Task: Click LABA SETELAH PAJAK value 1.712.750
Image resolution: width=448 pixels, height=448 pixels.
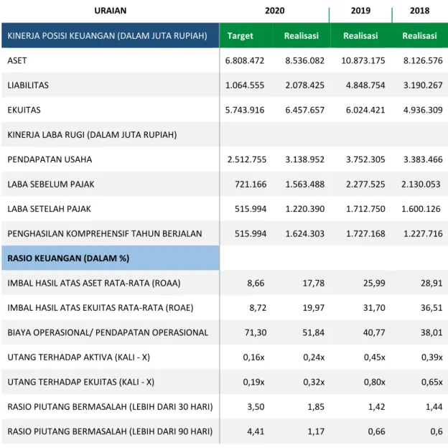Action: pos(365,209)
